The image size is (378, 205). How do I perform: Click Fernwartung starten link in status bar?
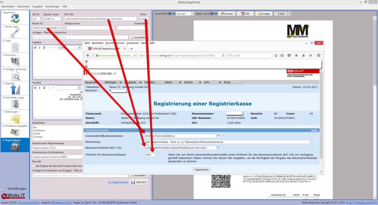[x=29, y=202]
